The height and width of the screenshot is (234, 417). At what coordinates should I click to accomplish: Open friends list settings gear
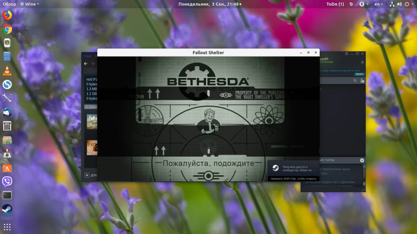coord(362,62)
